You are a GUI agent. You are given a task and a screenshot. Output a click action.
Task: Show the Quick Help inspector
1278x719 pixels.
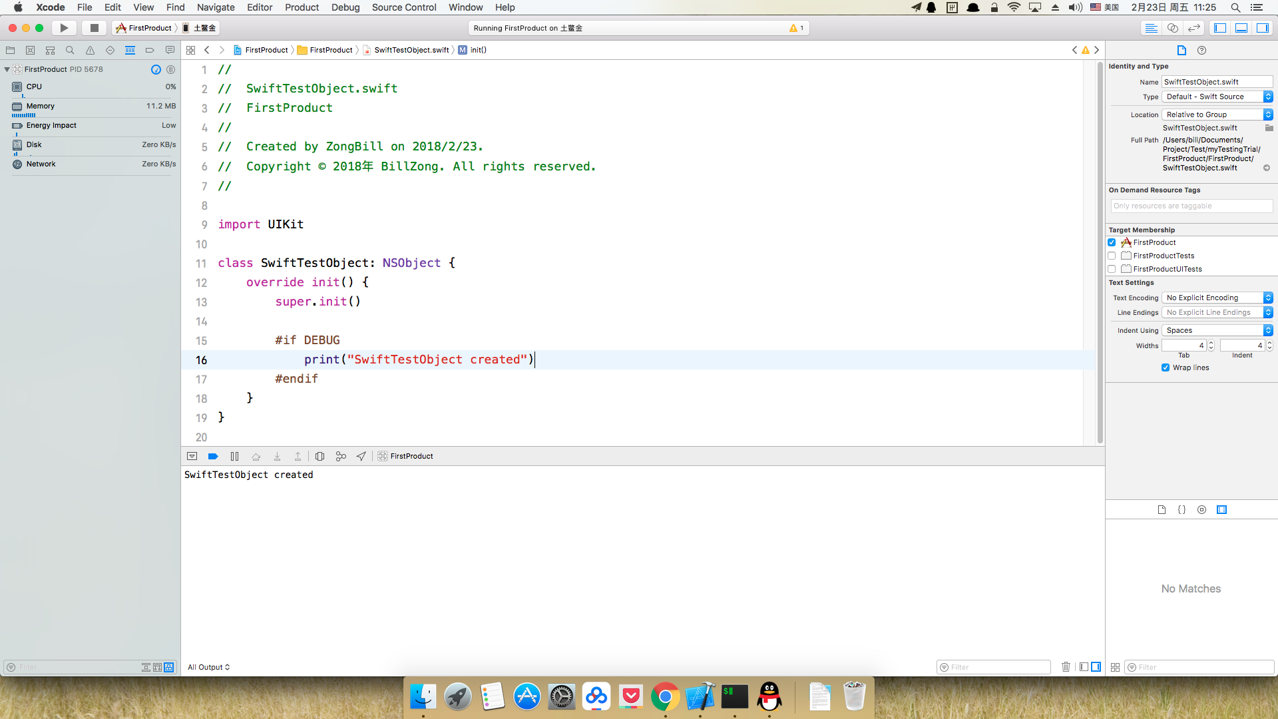coord(1201,50)
